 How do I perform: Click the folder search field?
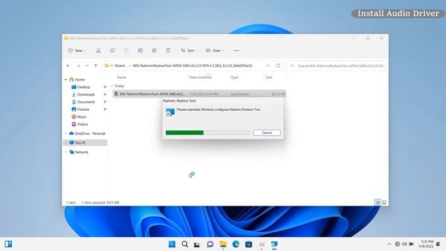click(x=337, y=66)
